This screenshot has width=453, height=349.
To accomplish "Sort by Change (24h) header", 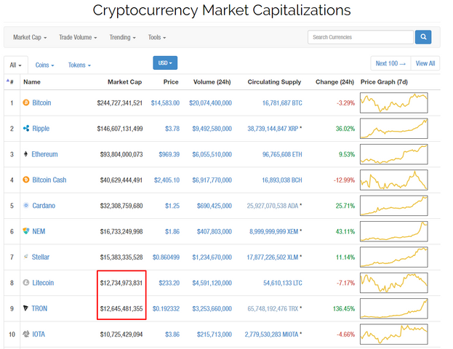I will coord(334,82).
